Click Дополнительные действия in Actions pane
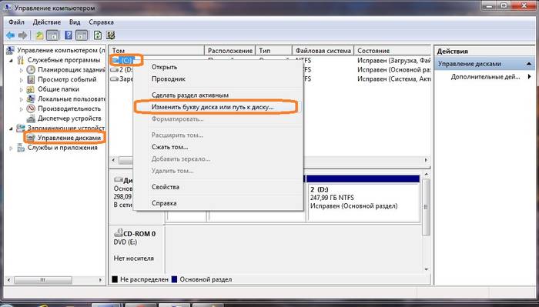Screen dimensions: 539x307 (x=485, y=77)
